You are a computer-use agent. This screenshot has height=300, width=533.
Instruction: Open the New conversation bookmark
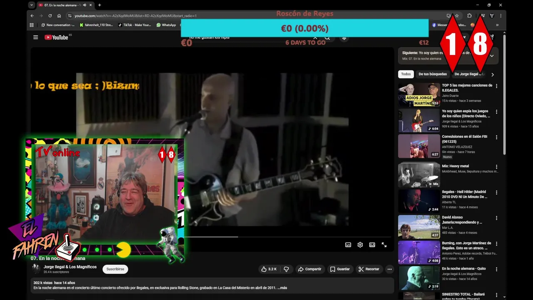[x=58, y=25]
